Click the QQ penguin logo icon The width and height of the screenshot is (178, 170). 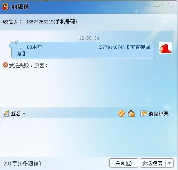[5, 7]
